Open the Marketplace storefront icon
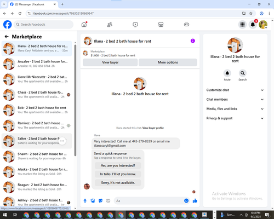 tap(161, 25)
